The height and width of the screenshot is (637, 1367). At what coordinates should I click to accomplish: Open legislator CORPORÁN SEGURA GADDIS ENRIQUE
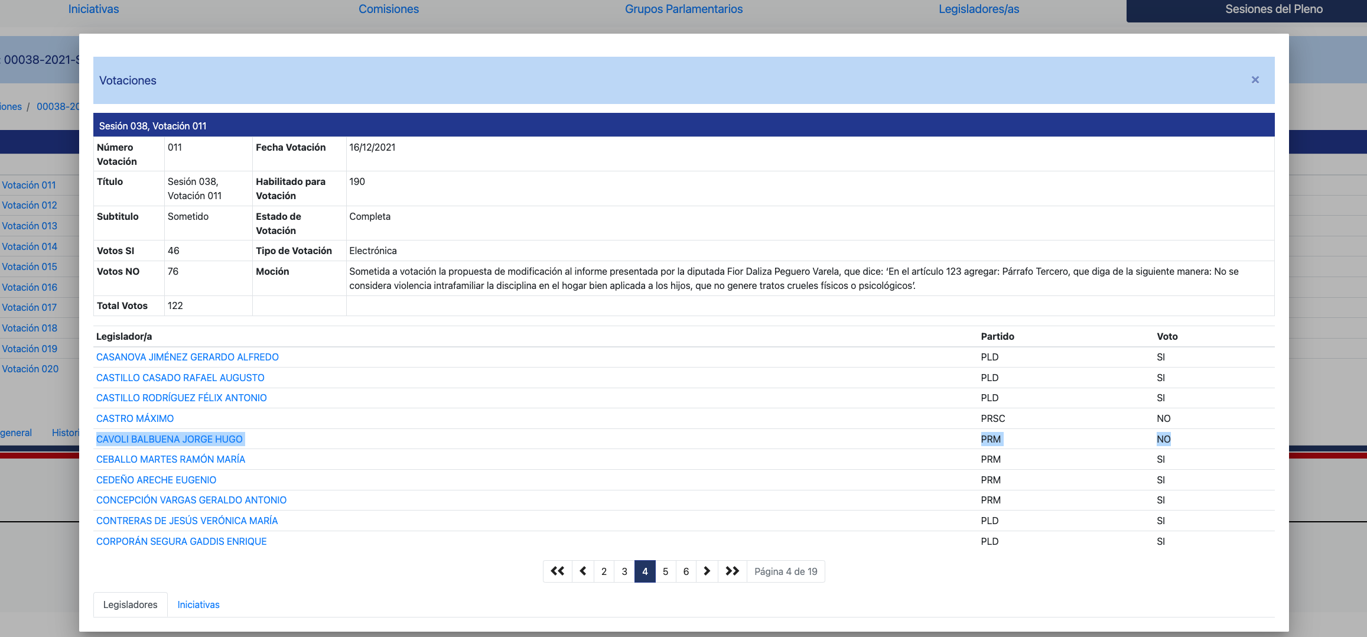[181, 541]
